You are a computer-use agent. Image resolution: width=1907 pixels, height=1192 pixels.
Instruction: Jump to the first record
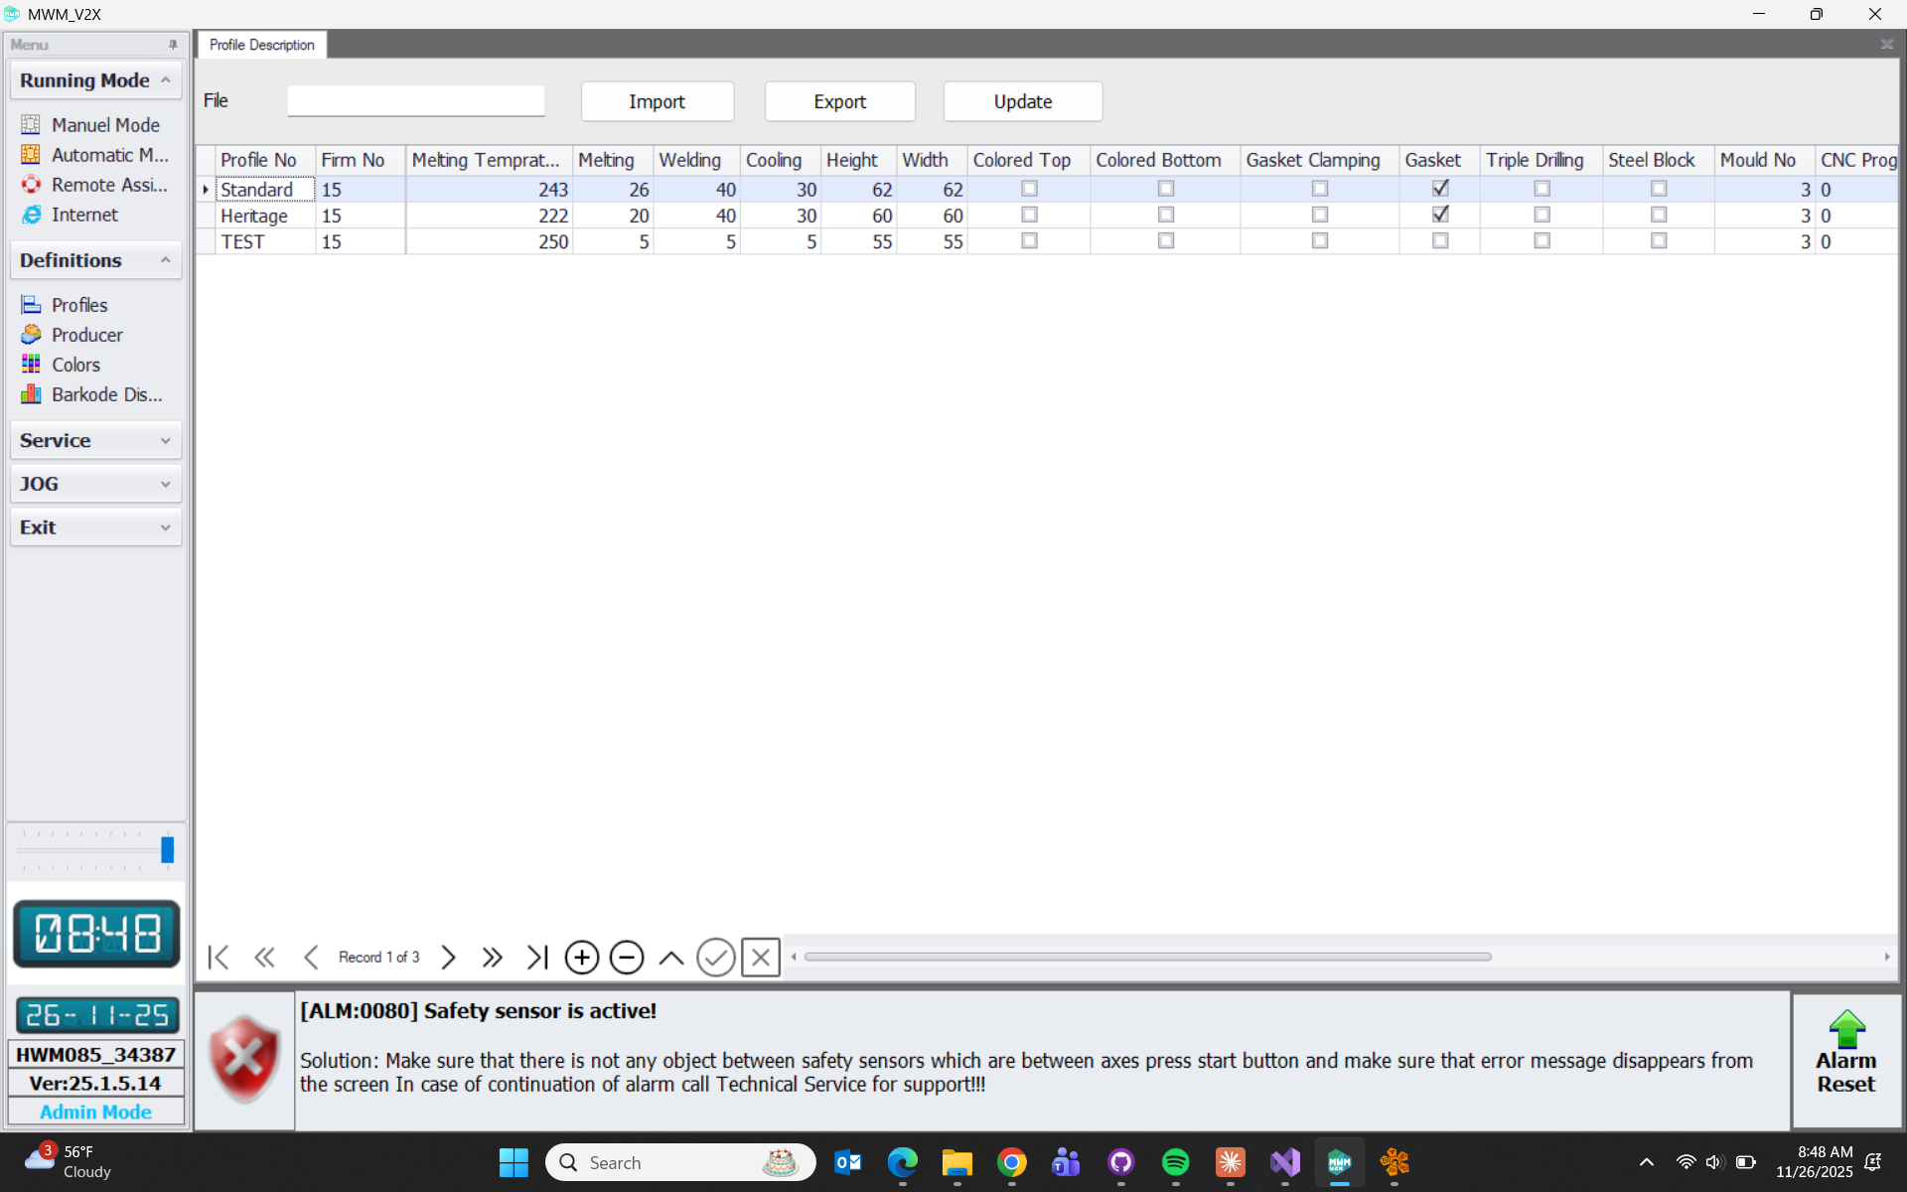(x=219, y=958)
